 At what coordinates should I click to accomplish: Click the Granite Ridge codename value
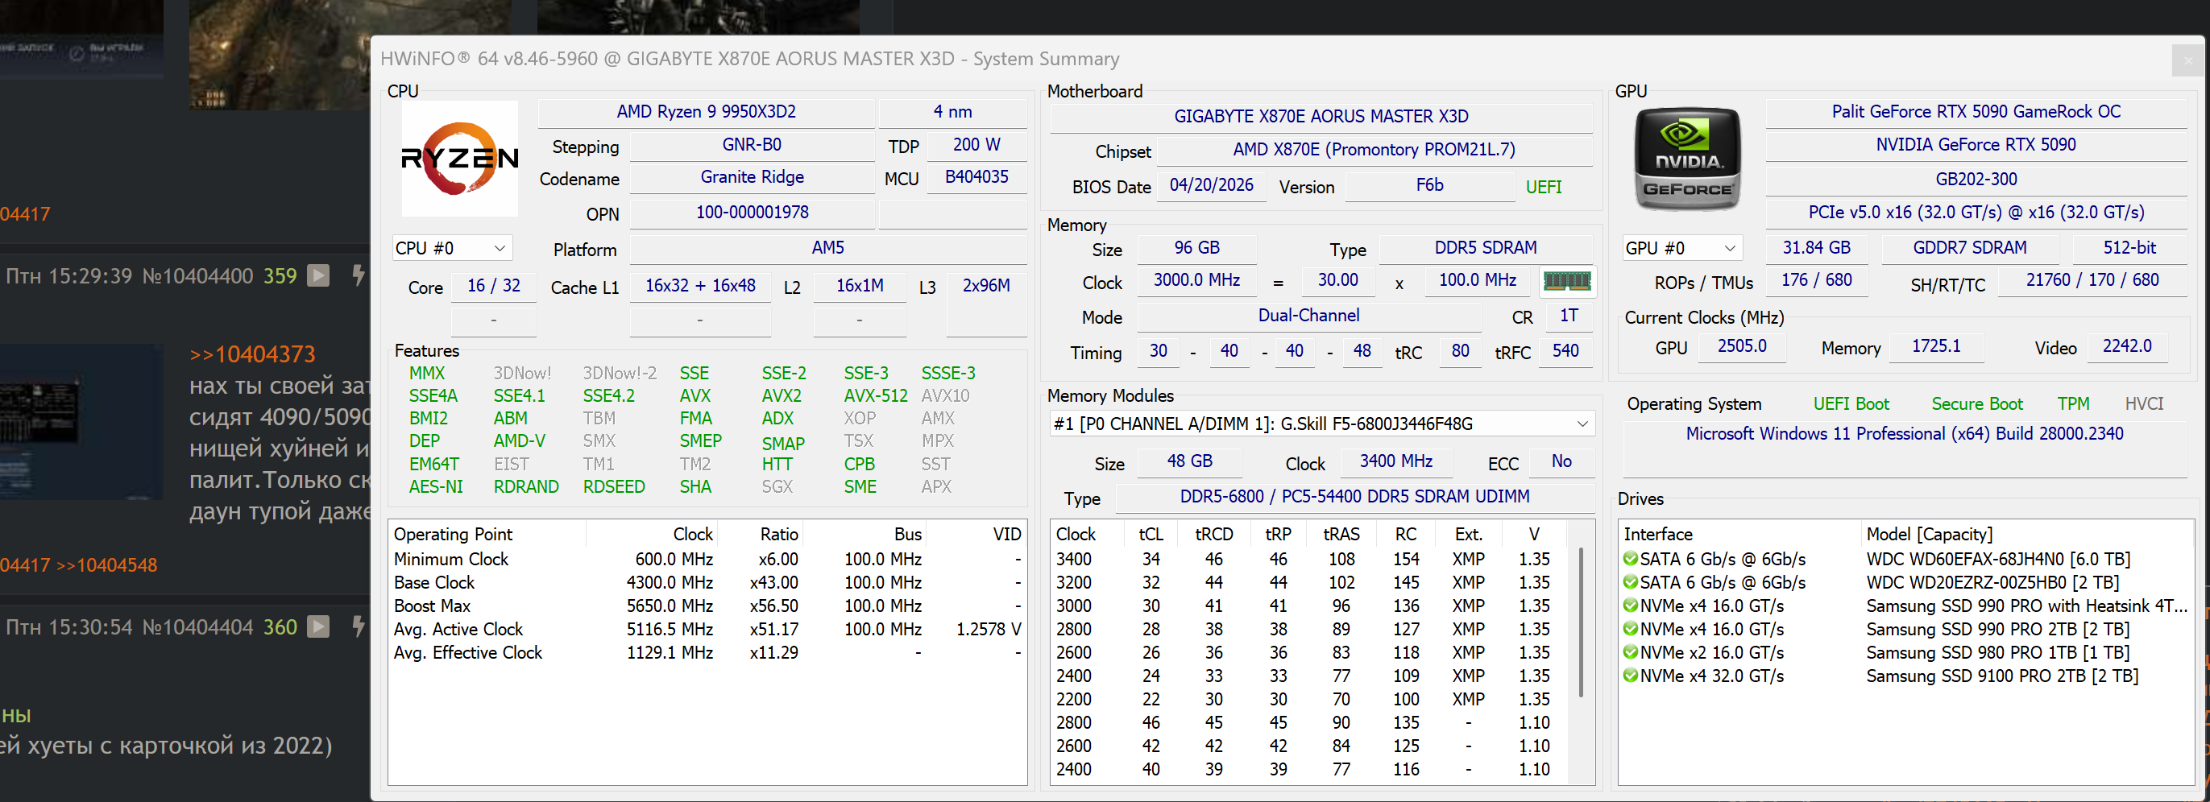[x=753, y=178]
